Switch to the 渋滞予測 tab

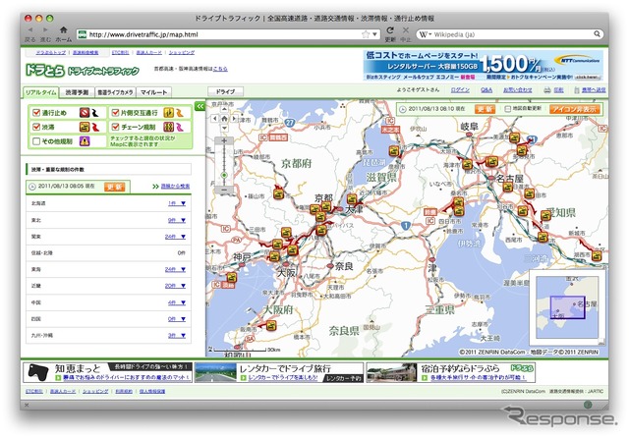(x=77, y=92)
